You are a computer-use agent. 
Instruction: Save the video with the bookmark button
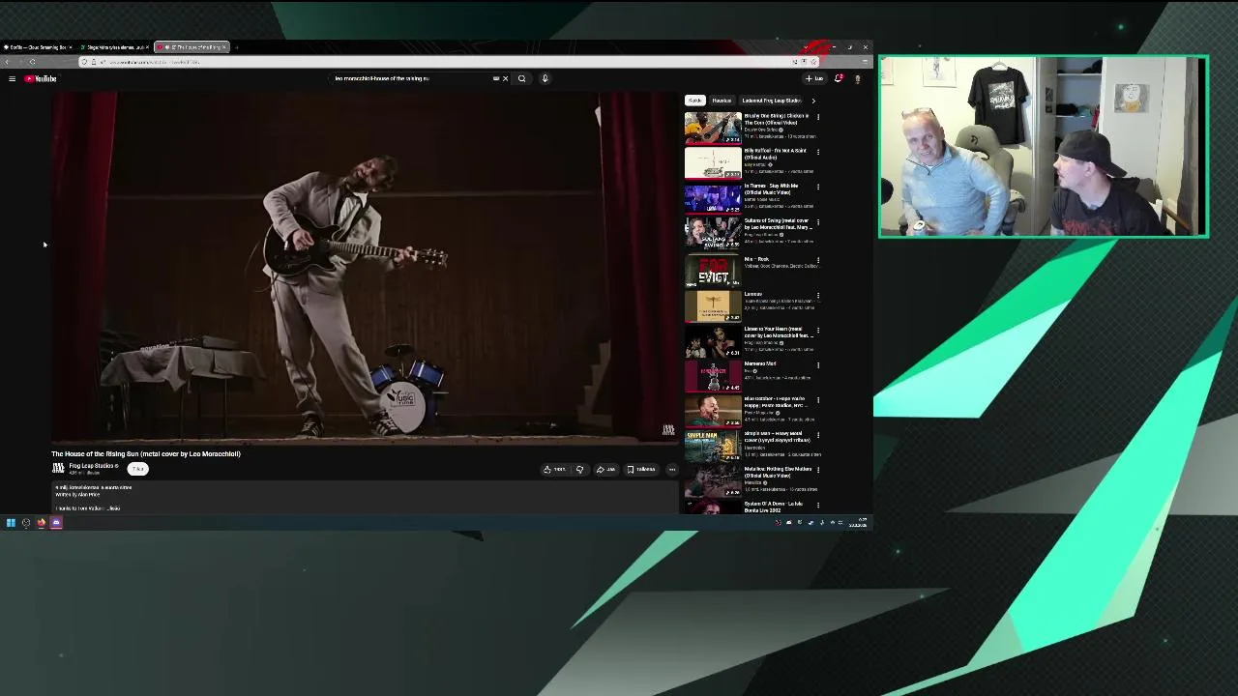(641, 470)
